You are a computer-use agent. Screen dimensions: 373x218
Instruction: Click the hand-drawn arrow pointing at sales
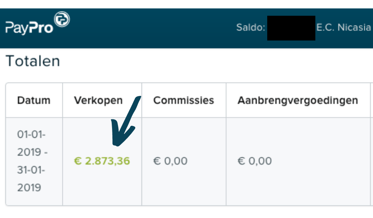pyautogui.click(x=126, y=121)
